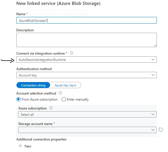Expand Azure subscription Select all dropdown

87,114
